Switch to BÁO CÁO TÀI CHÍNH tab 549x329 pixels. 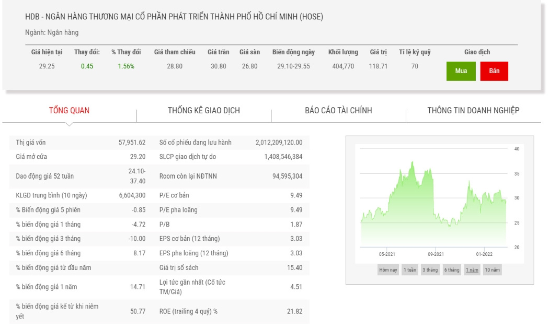[x=338, y=111]
